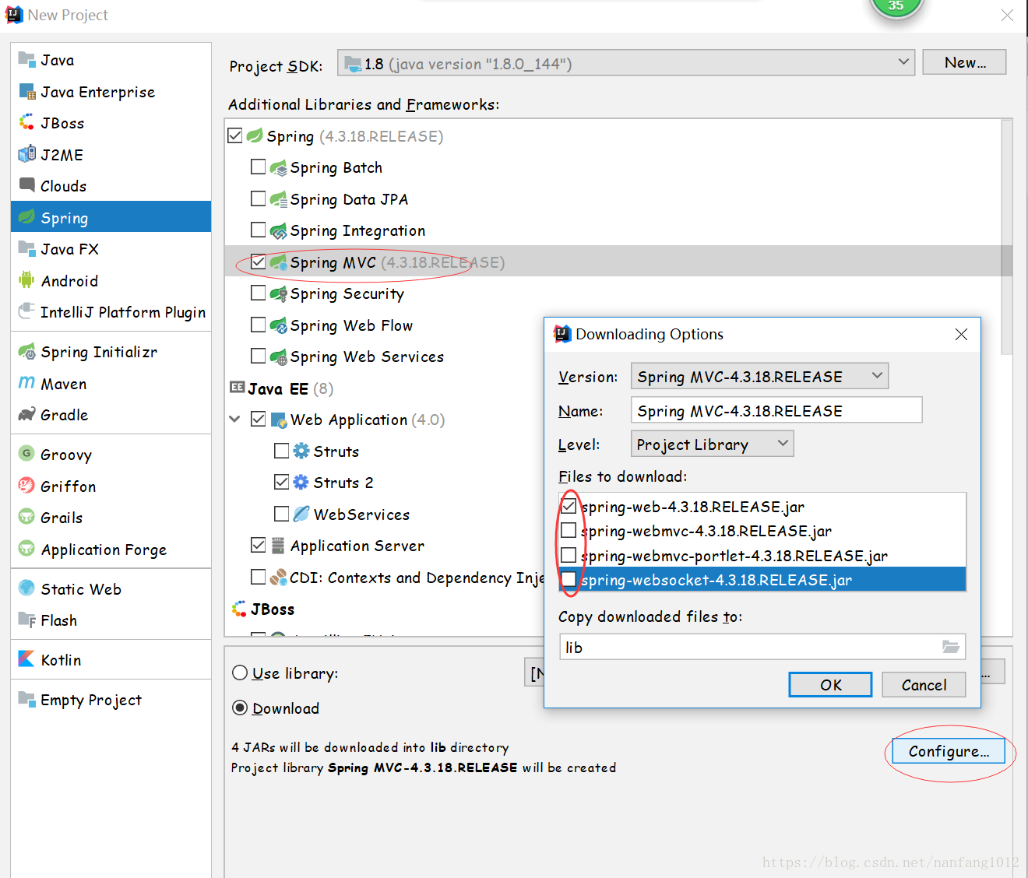Enable Spring Data JPA checkbox

click(259, 198)
